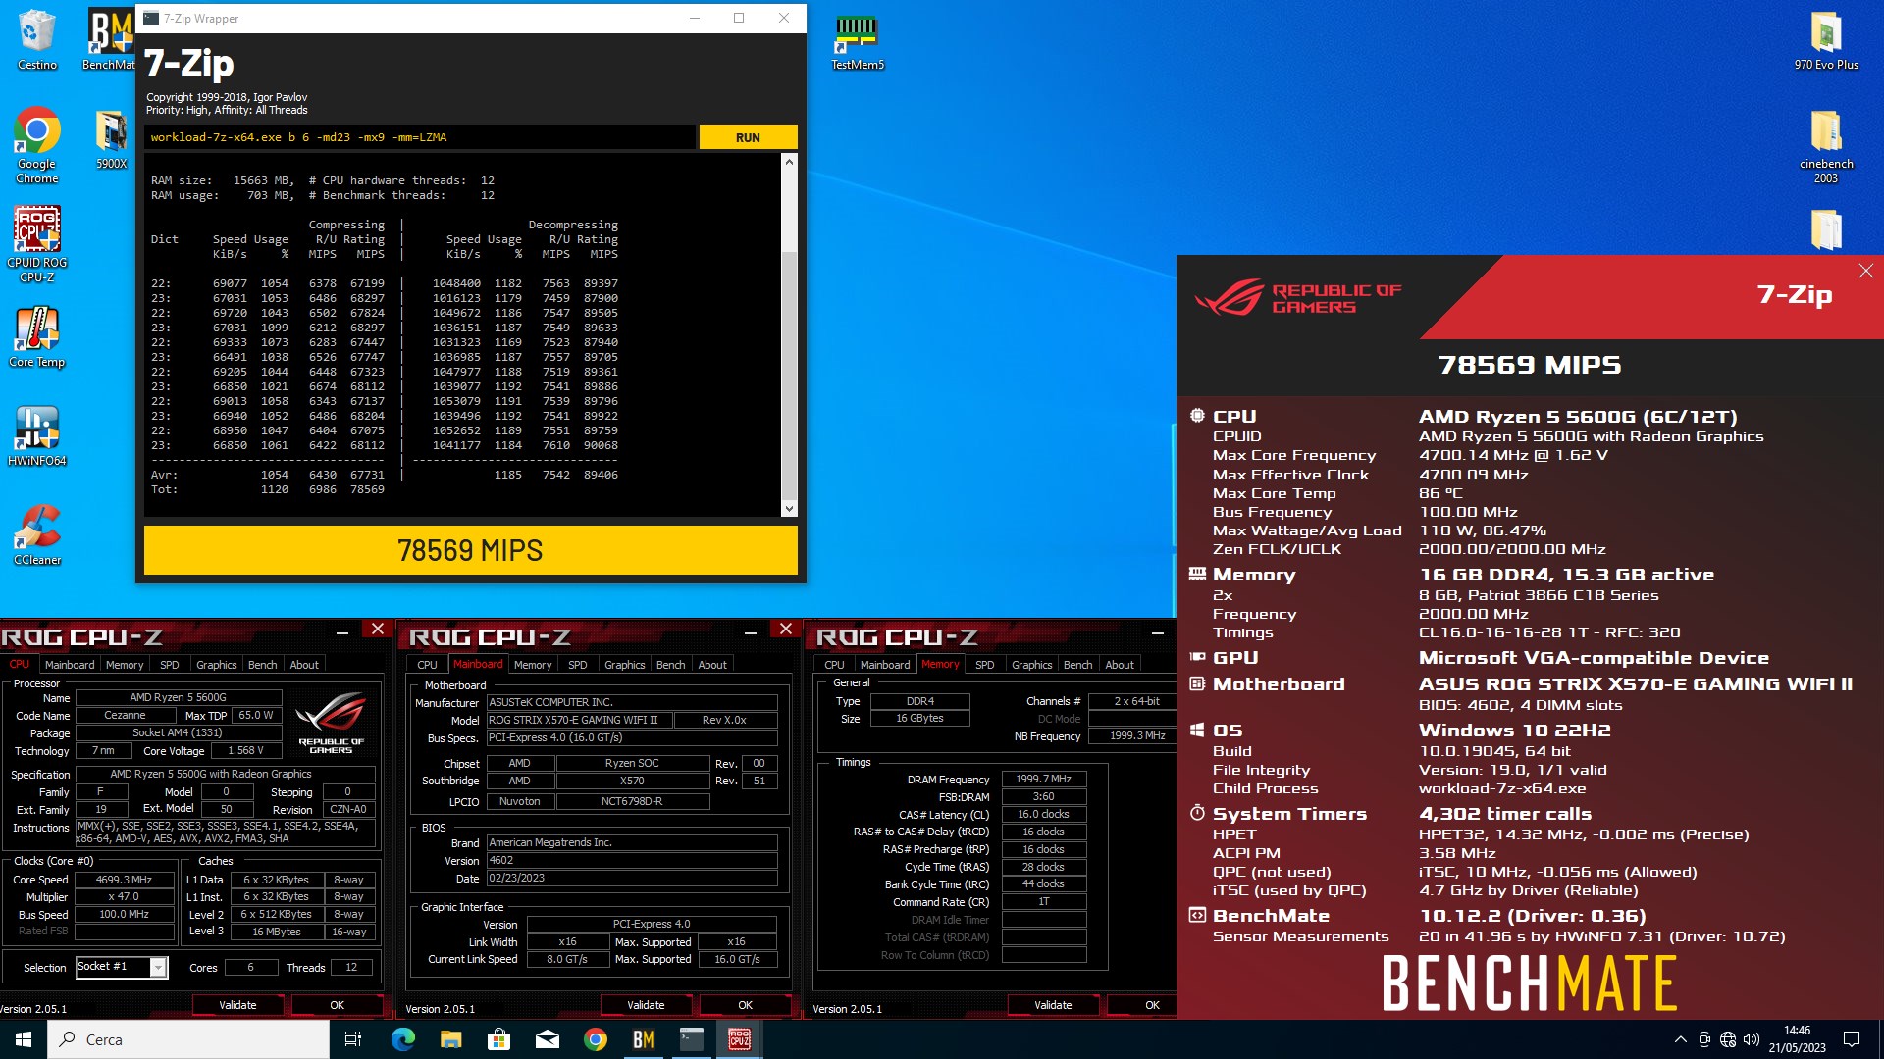1884x1059 pixels.
Task: Click the Cerca taskbar search box
Action: click(x=188, y=1039)
